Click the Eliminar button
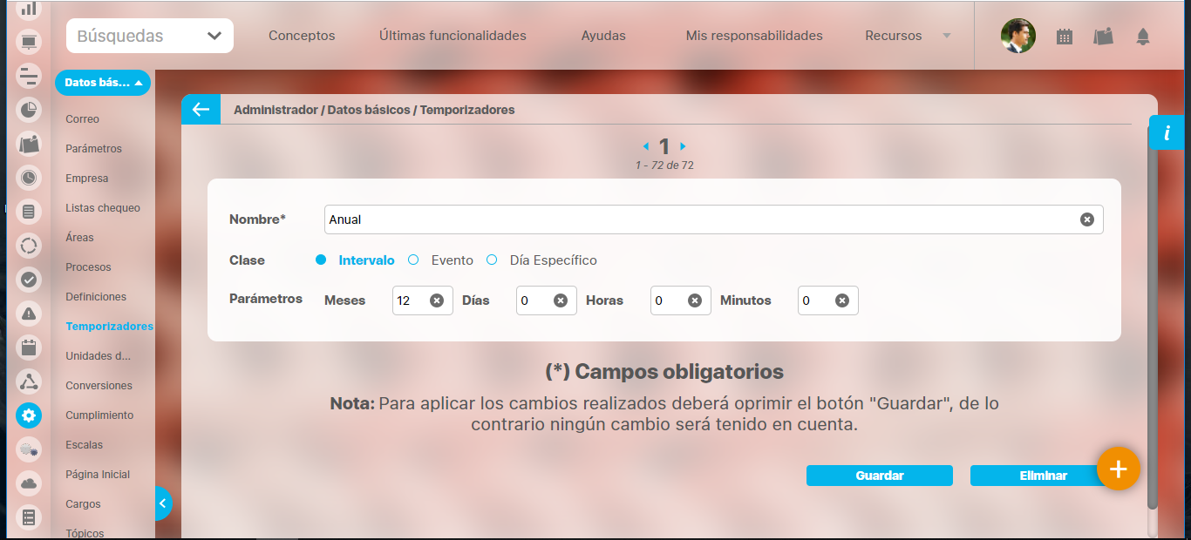1191x540 pixels. tap(1043, 476)
